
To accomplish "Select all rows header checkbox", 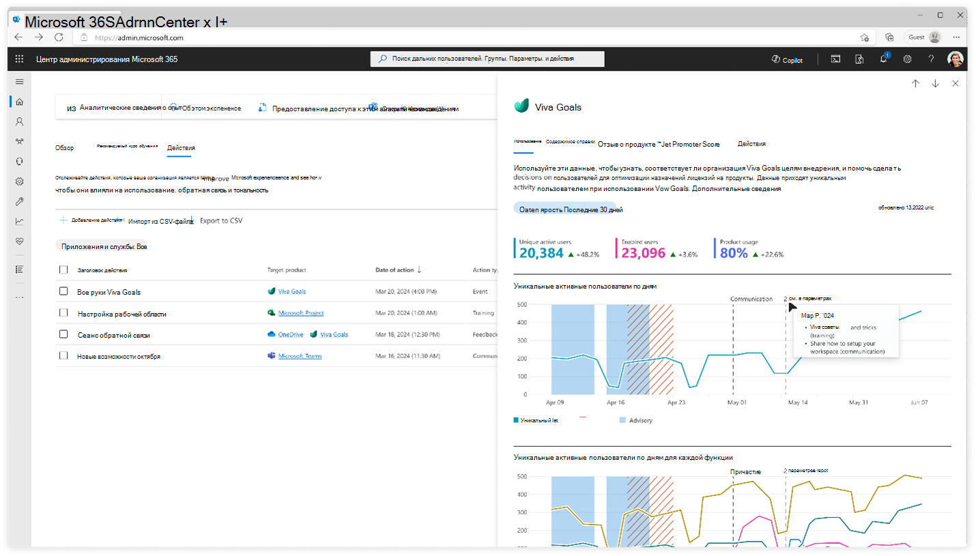I will [x=63, y=270].
